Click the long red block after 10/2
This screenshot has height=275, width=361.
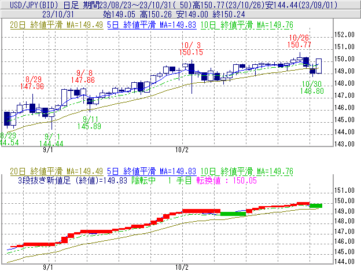pos(201,211)
